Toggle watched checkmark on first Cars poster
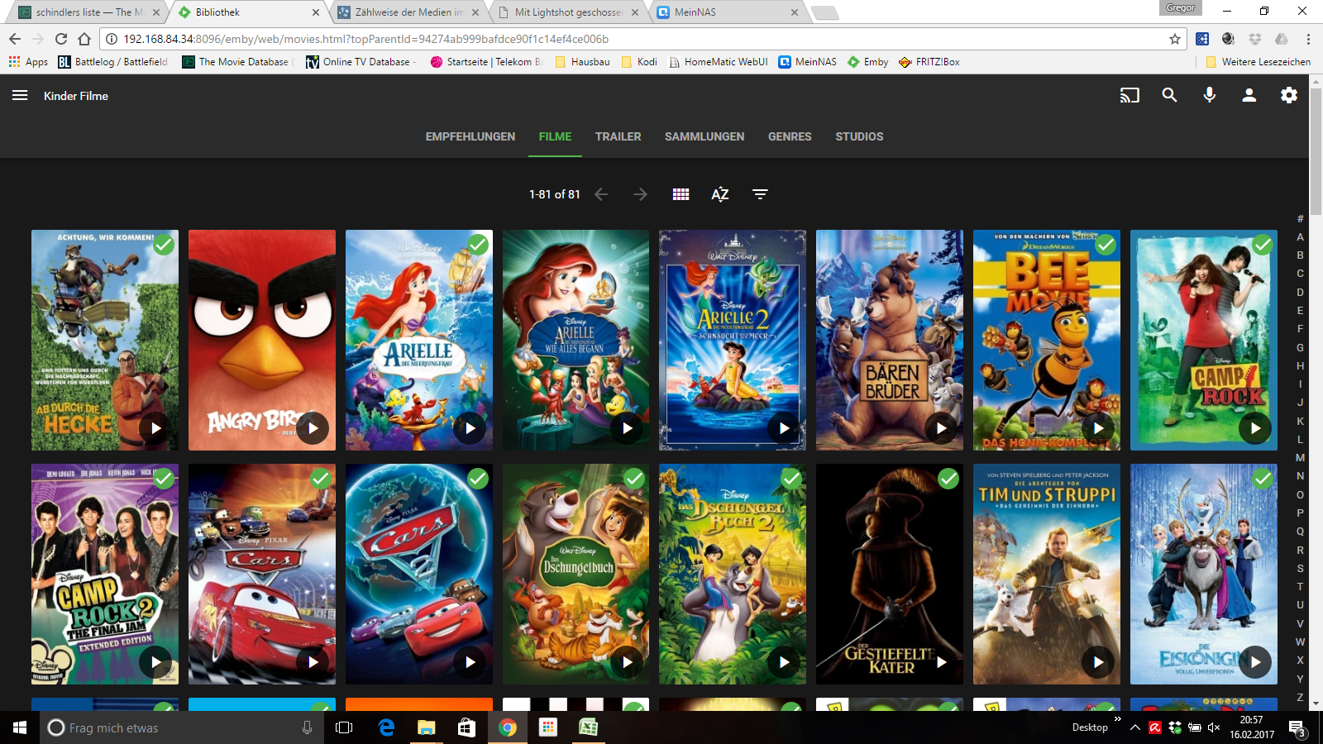The width and height of the screenshot is (1323, 744). [321, 479]
